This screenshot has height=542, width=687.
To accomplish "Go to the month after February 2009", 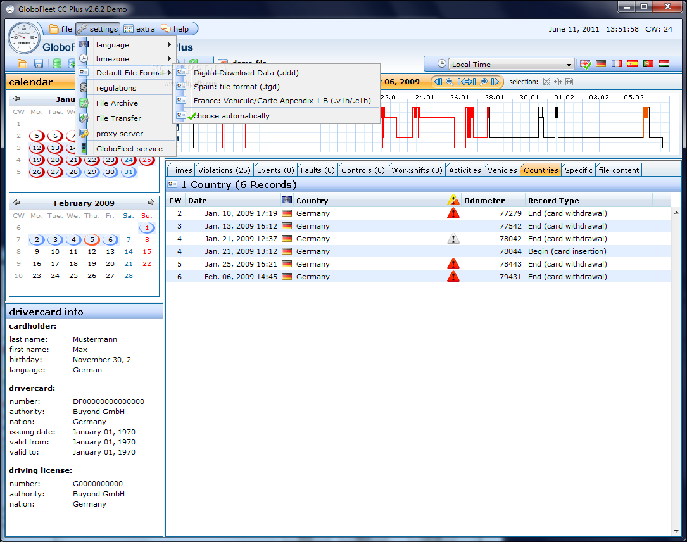I will coord(151,203).
